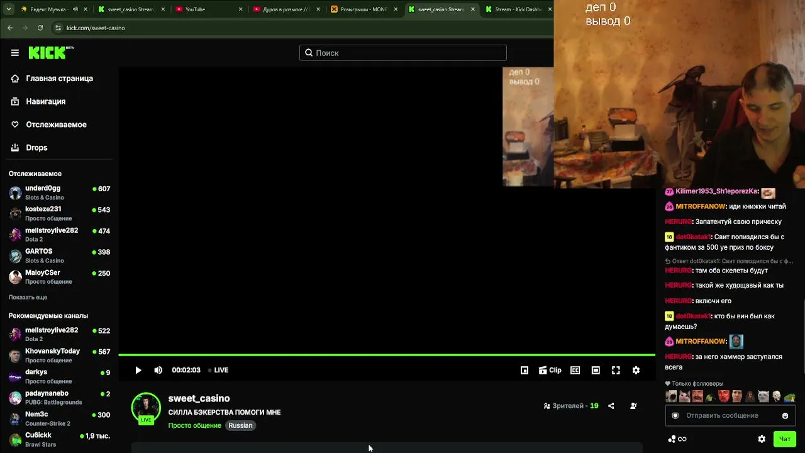The image size is (805, 453).
Task: Click the sweet_casino channel name
Action: (199, 398)
